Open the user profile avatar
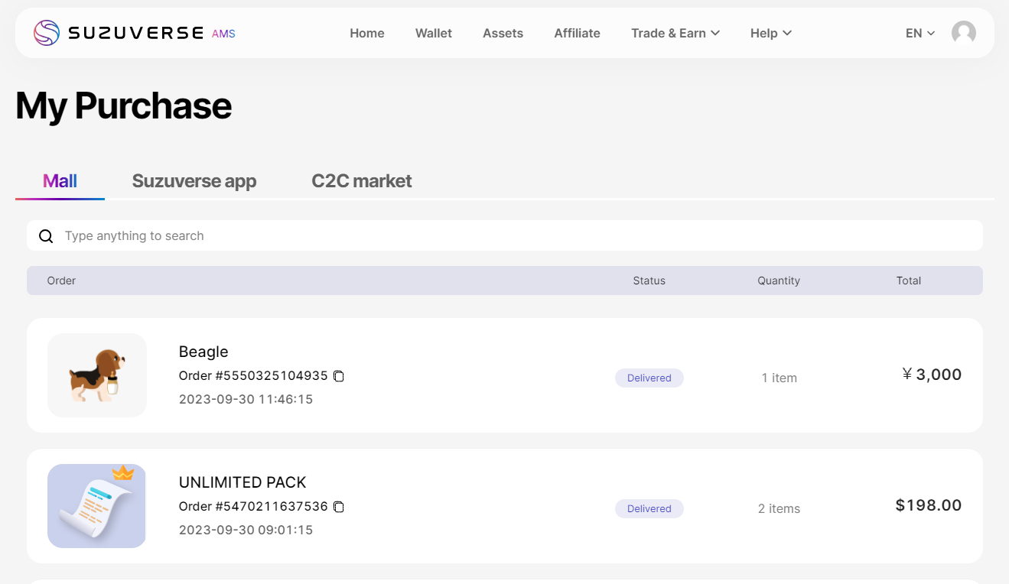The image size is (1009, 584). click(963, 33)
